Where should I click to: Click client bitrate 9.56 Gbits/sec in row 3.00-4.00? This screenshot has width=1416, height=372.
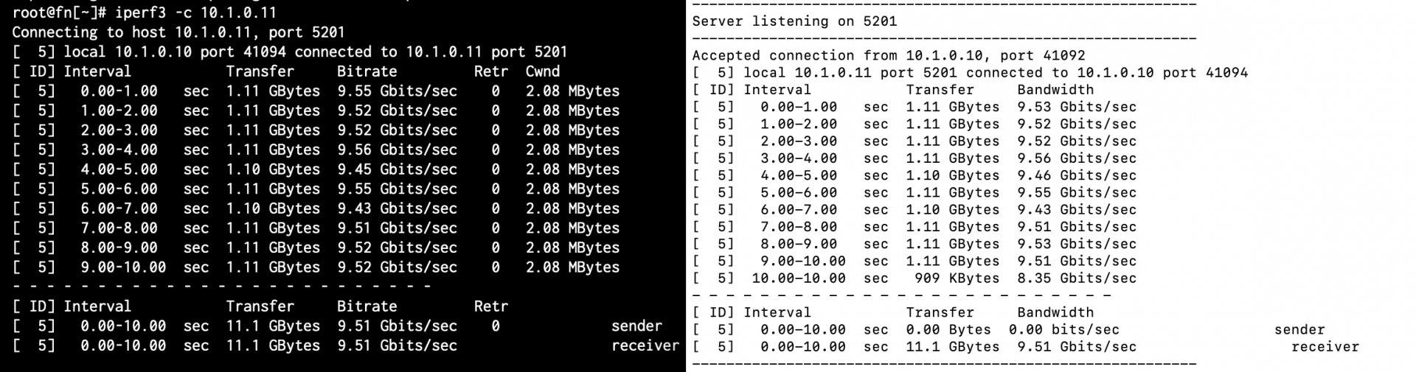pos(397,150)
